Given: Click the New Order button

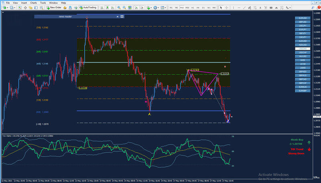Looking at the screenshot, I should [x=54, y=8].
